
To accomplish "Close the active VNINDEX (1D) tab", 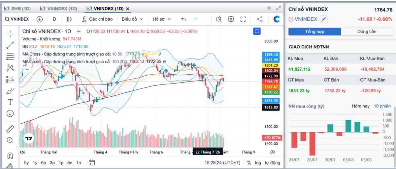I will (128, 9).
